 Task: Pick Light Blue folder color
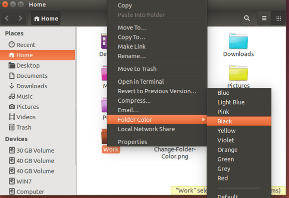pyautogui.click(x=239, y=102)
